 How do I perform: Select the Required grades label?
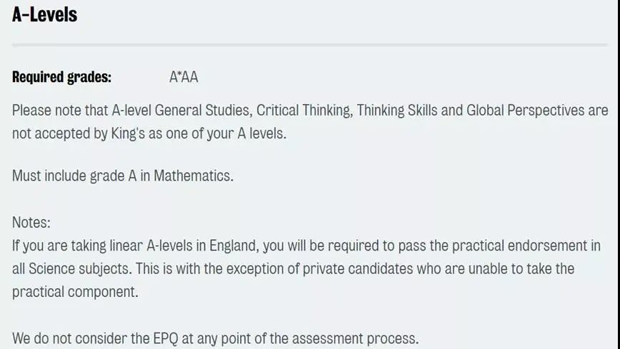(x=61, y=76)
